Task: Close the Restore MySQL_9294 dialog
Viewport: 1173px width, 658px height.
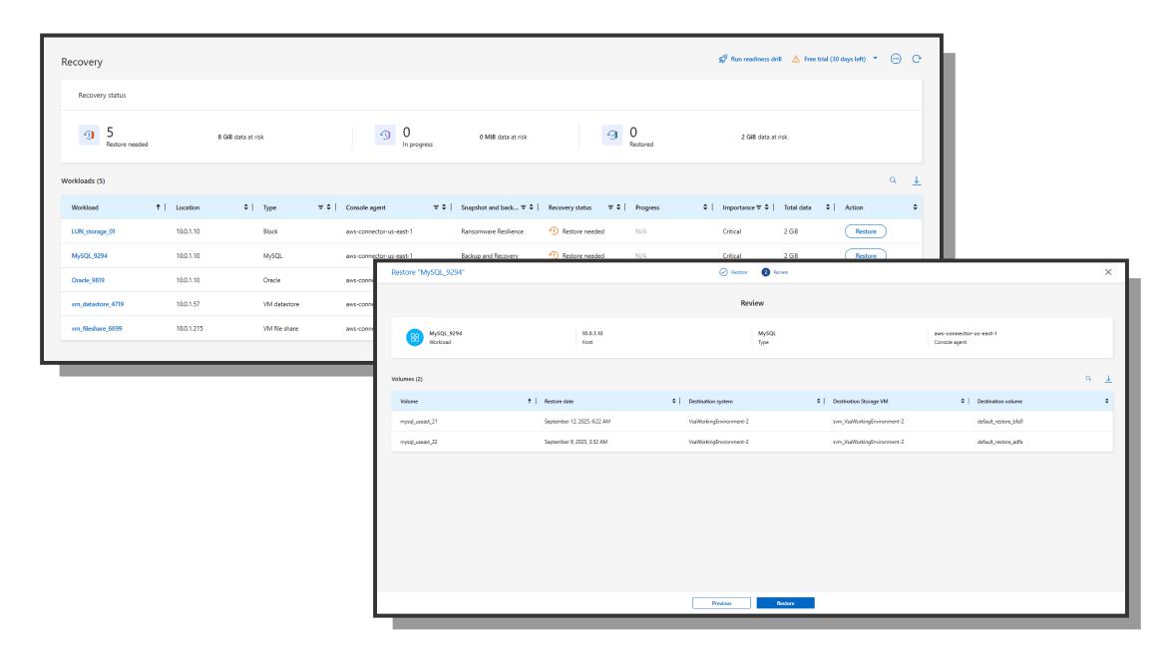Action: coord(1108,272)
